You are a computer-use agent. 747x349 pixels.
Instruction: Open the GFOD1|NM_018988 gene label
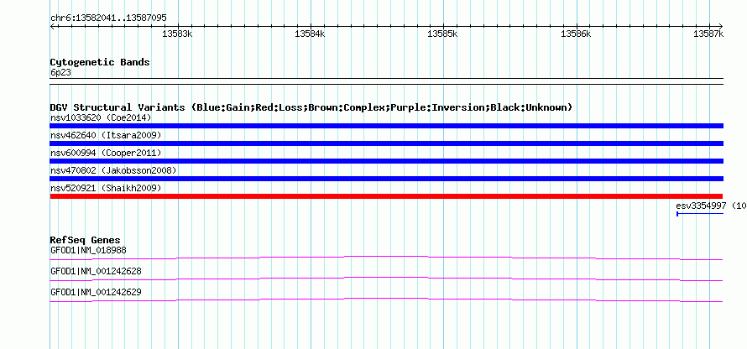[88, 250]
